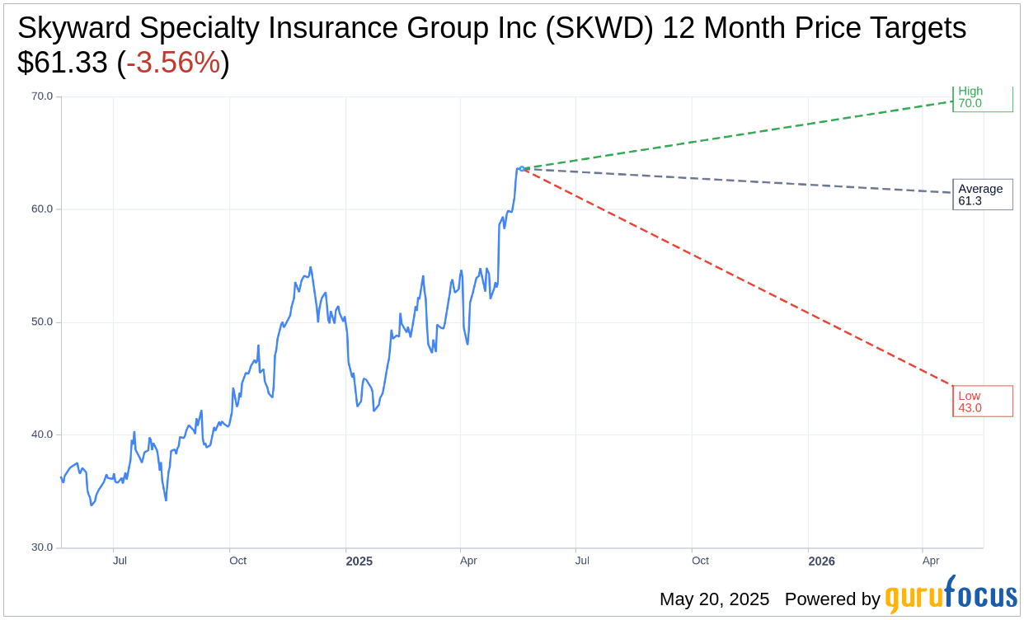Click the current price marker dot
The height and width of the screenshot is (620, 1024).
(522, 169)
